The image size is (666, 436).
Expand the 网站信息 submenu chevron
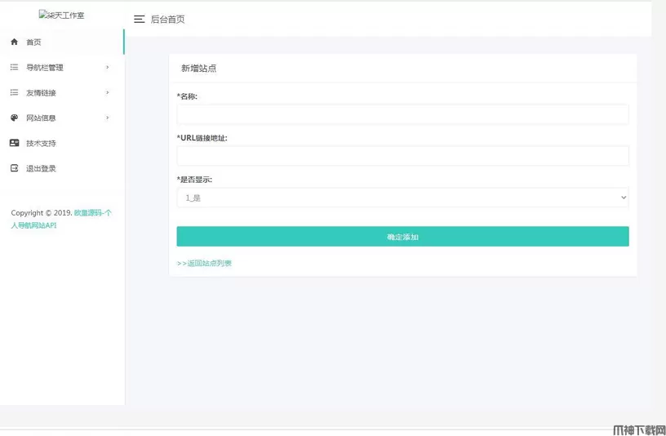[x=108, y=118]
